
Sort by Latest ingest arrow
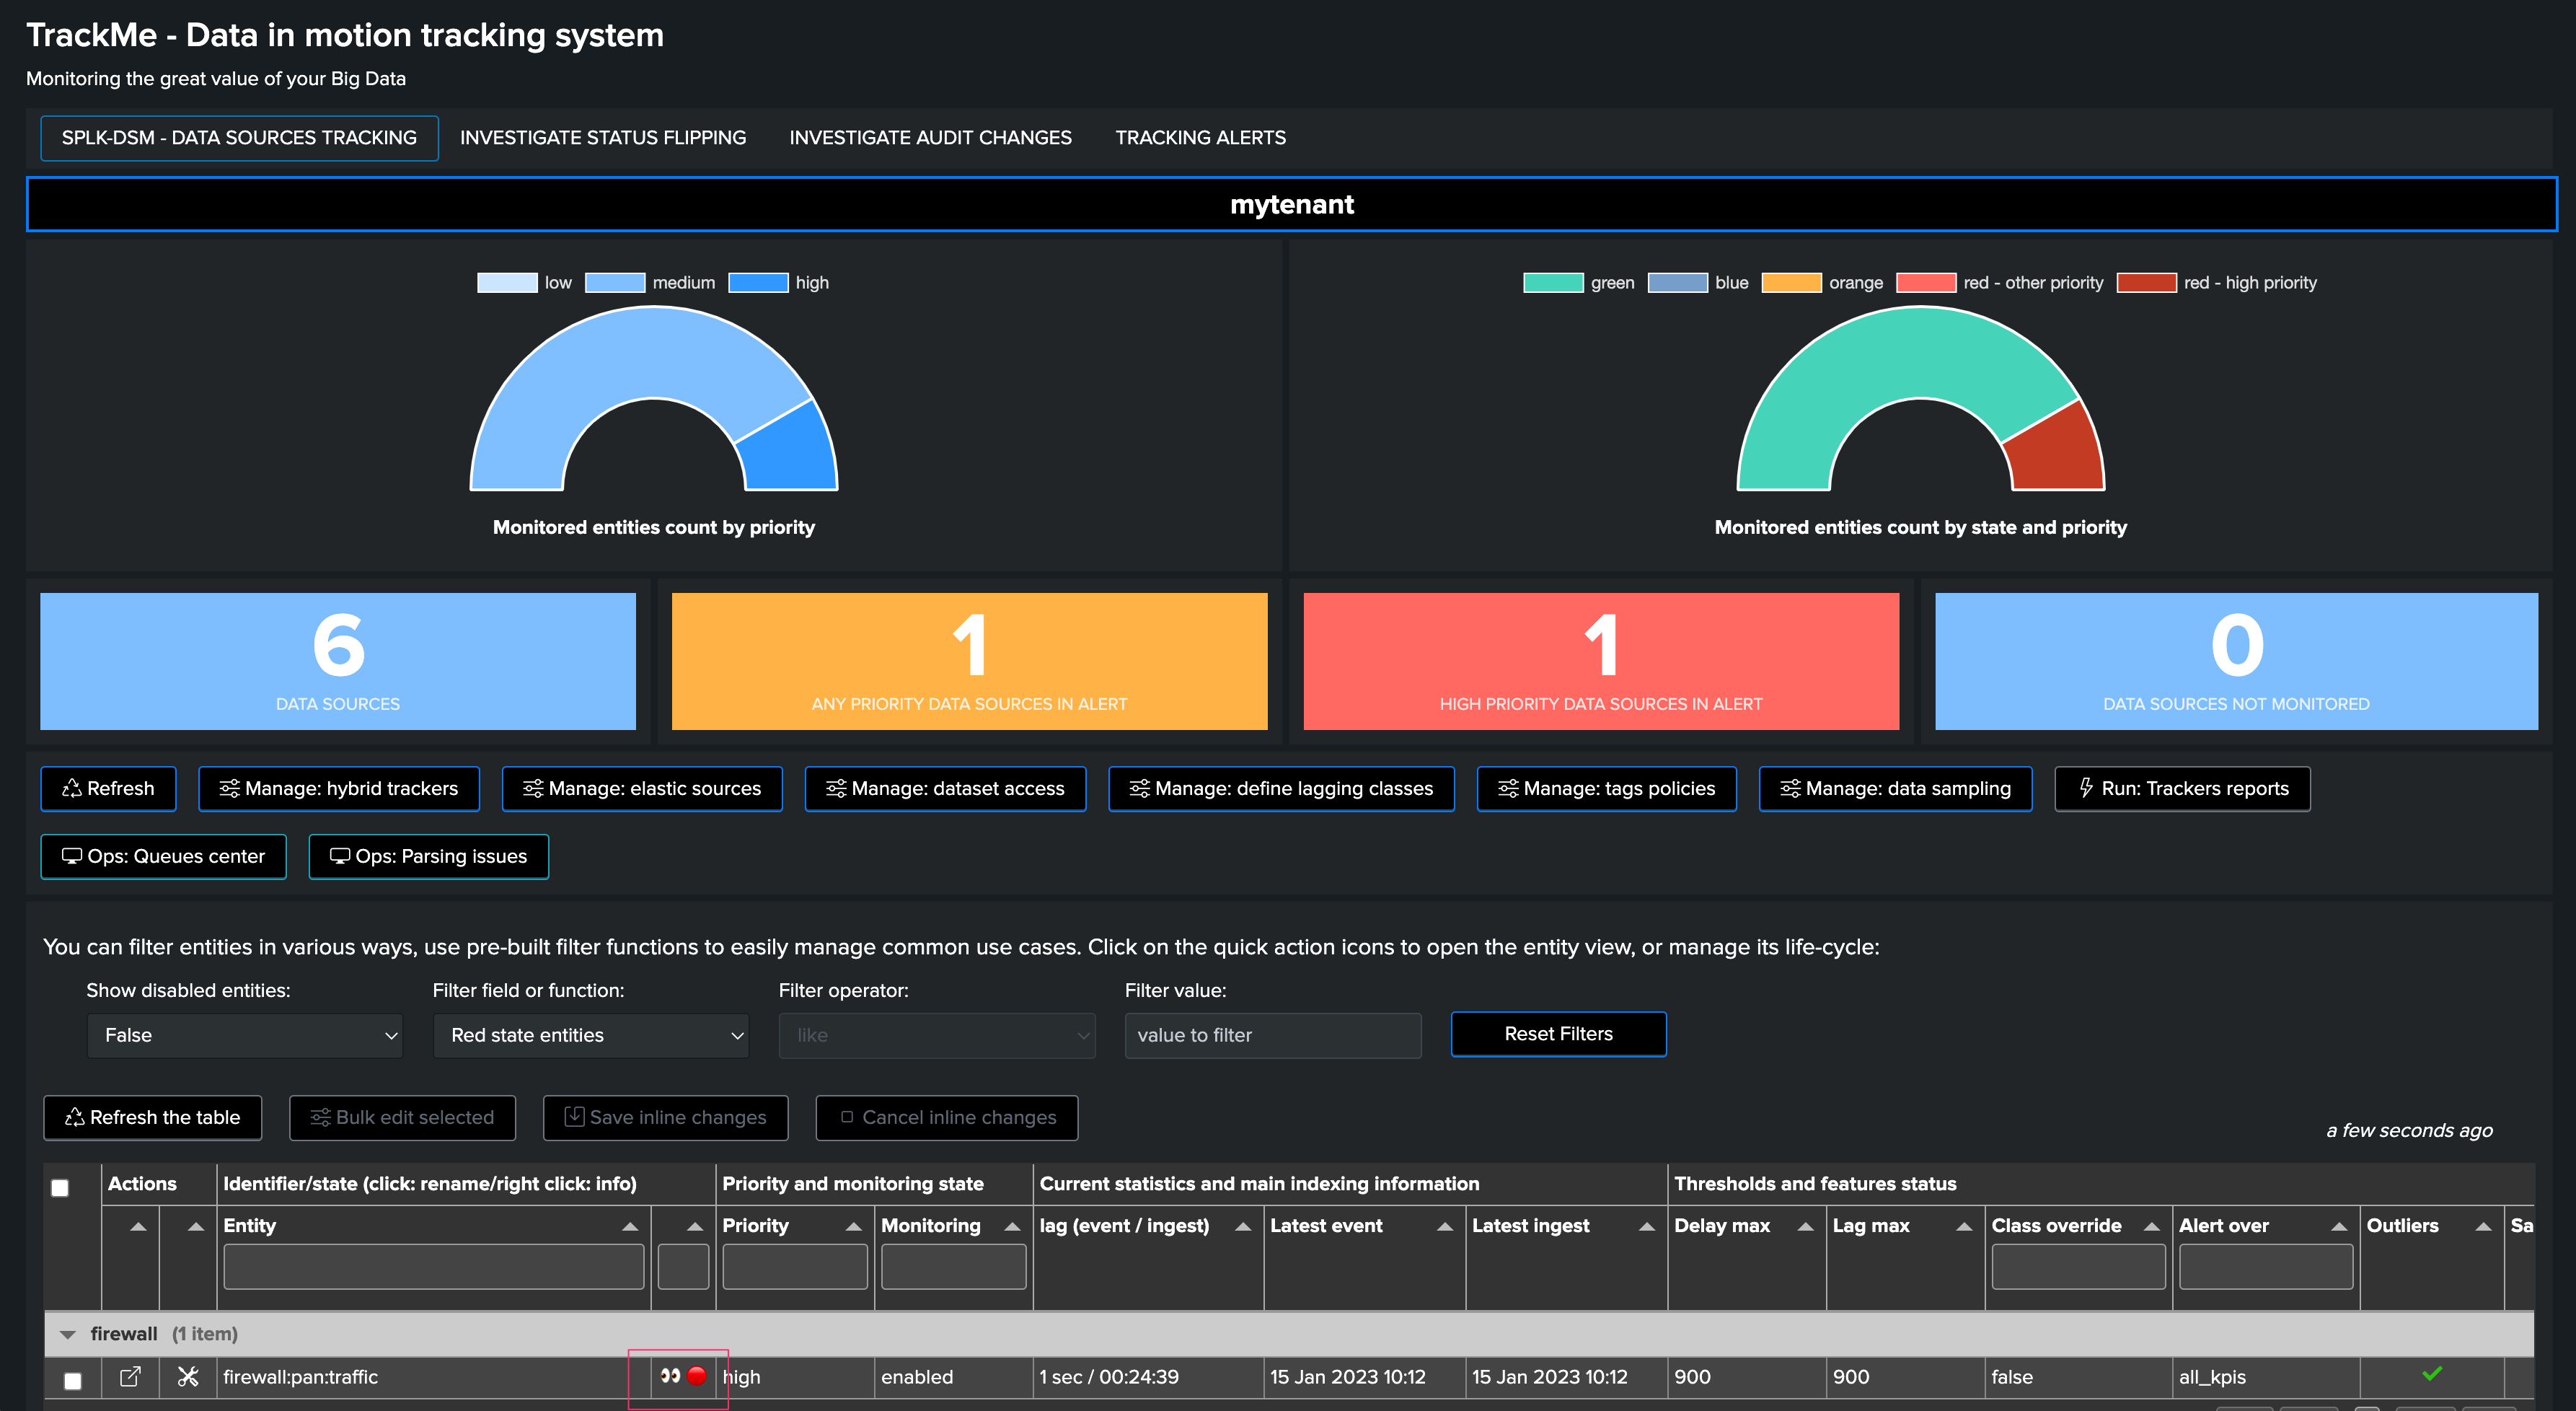(x=1647, y=1226)
